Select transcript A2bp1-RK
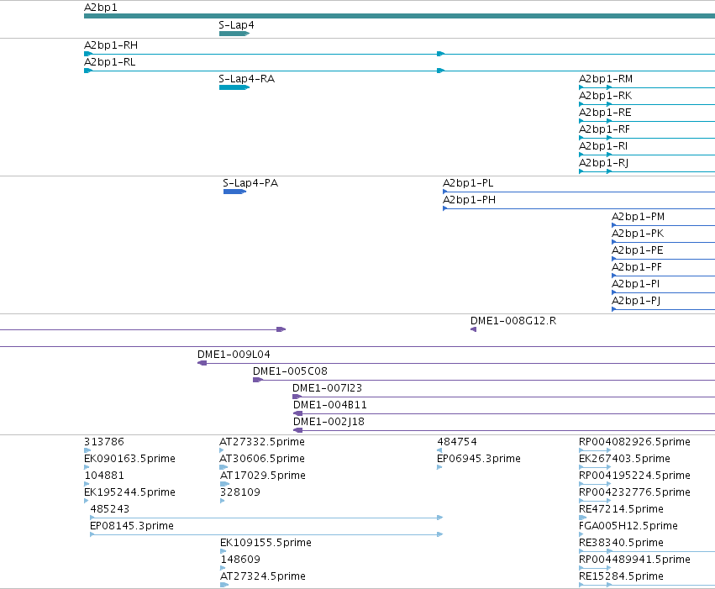715x589 pixels. tap(606, 96)
